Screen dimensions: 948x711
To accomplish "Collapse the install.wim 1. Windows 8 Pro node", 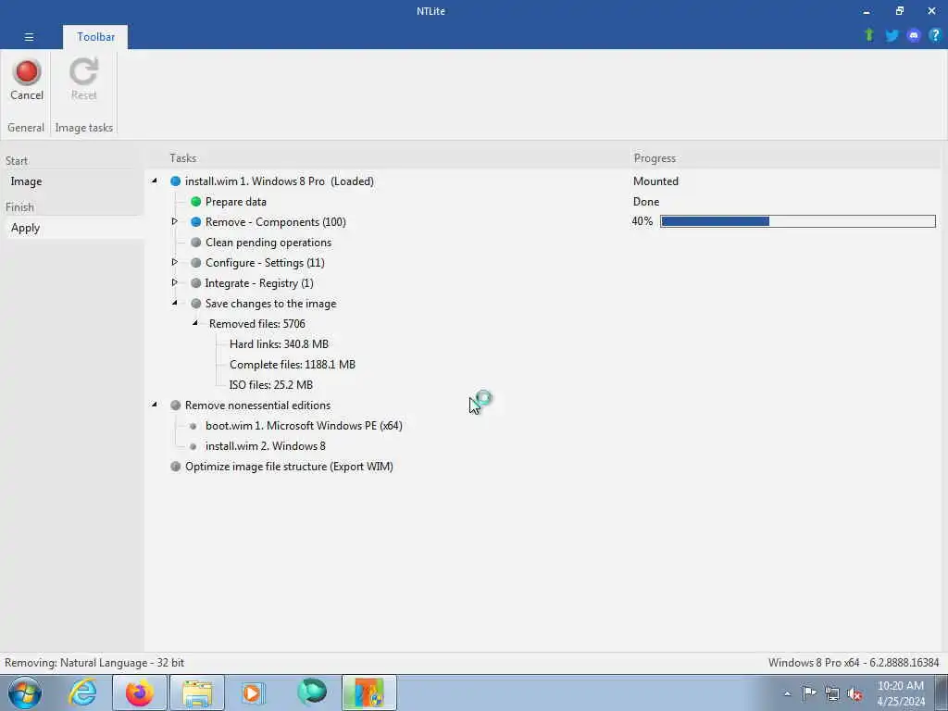I will coord(155,181).
